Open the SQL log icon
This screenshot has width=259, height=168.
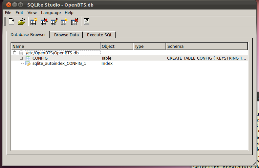tap(87, 22)
